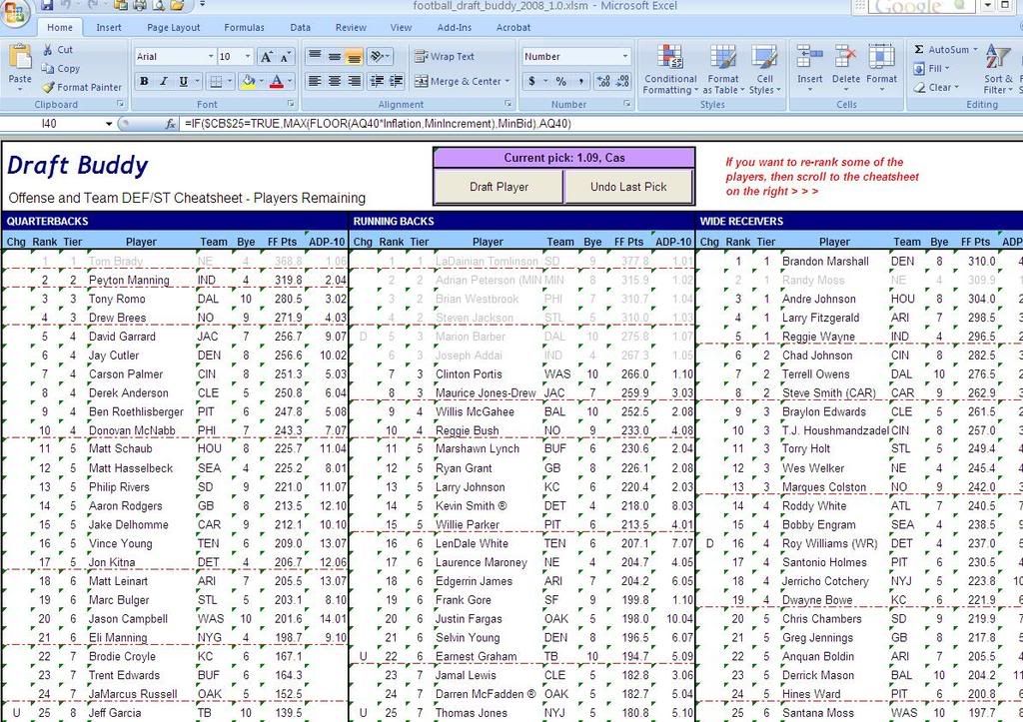Click the Format Painter brush icon
Image resolution: width=1023 pixels, height=722 pixels.
coord(48,88)
